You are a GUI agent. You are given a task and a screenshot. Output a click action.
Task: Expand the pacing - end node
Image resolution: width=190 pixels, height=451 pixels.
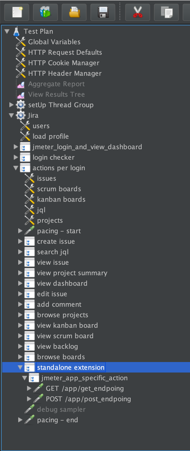[x=20, y=420]
